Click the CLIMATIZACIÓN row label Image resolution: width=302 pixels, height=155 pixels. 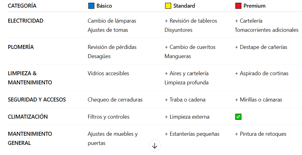point(28,117)
